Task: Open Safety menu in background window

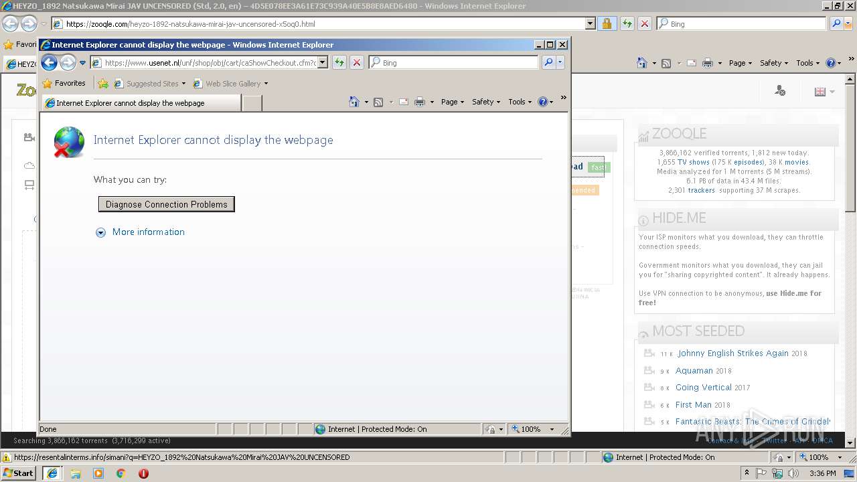Action: (x=774, y=63)
